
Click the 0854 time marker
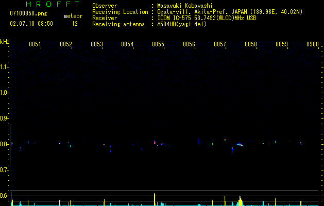coord(127,44)
